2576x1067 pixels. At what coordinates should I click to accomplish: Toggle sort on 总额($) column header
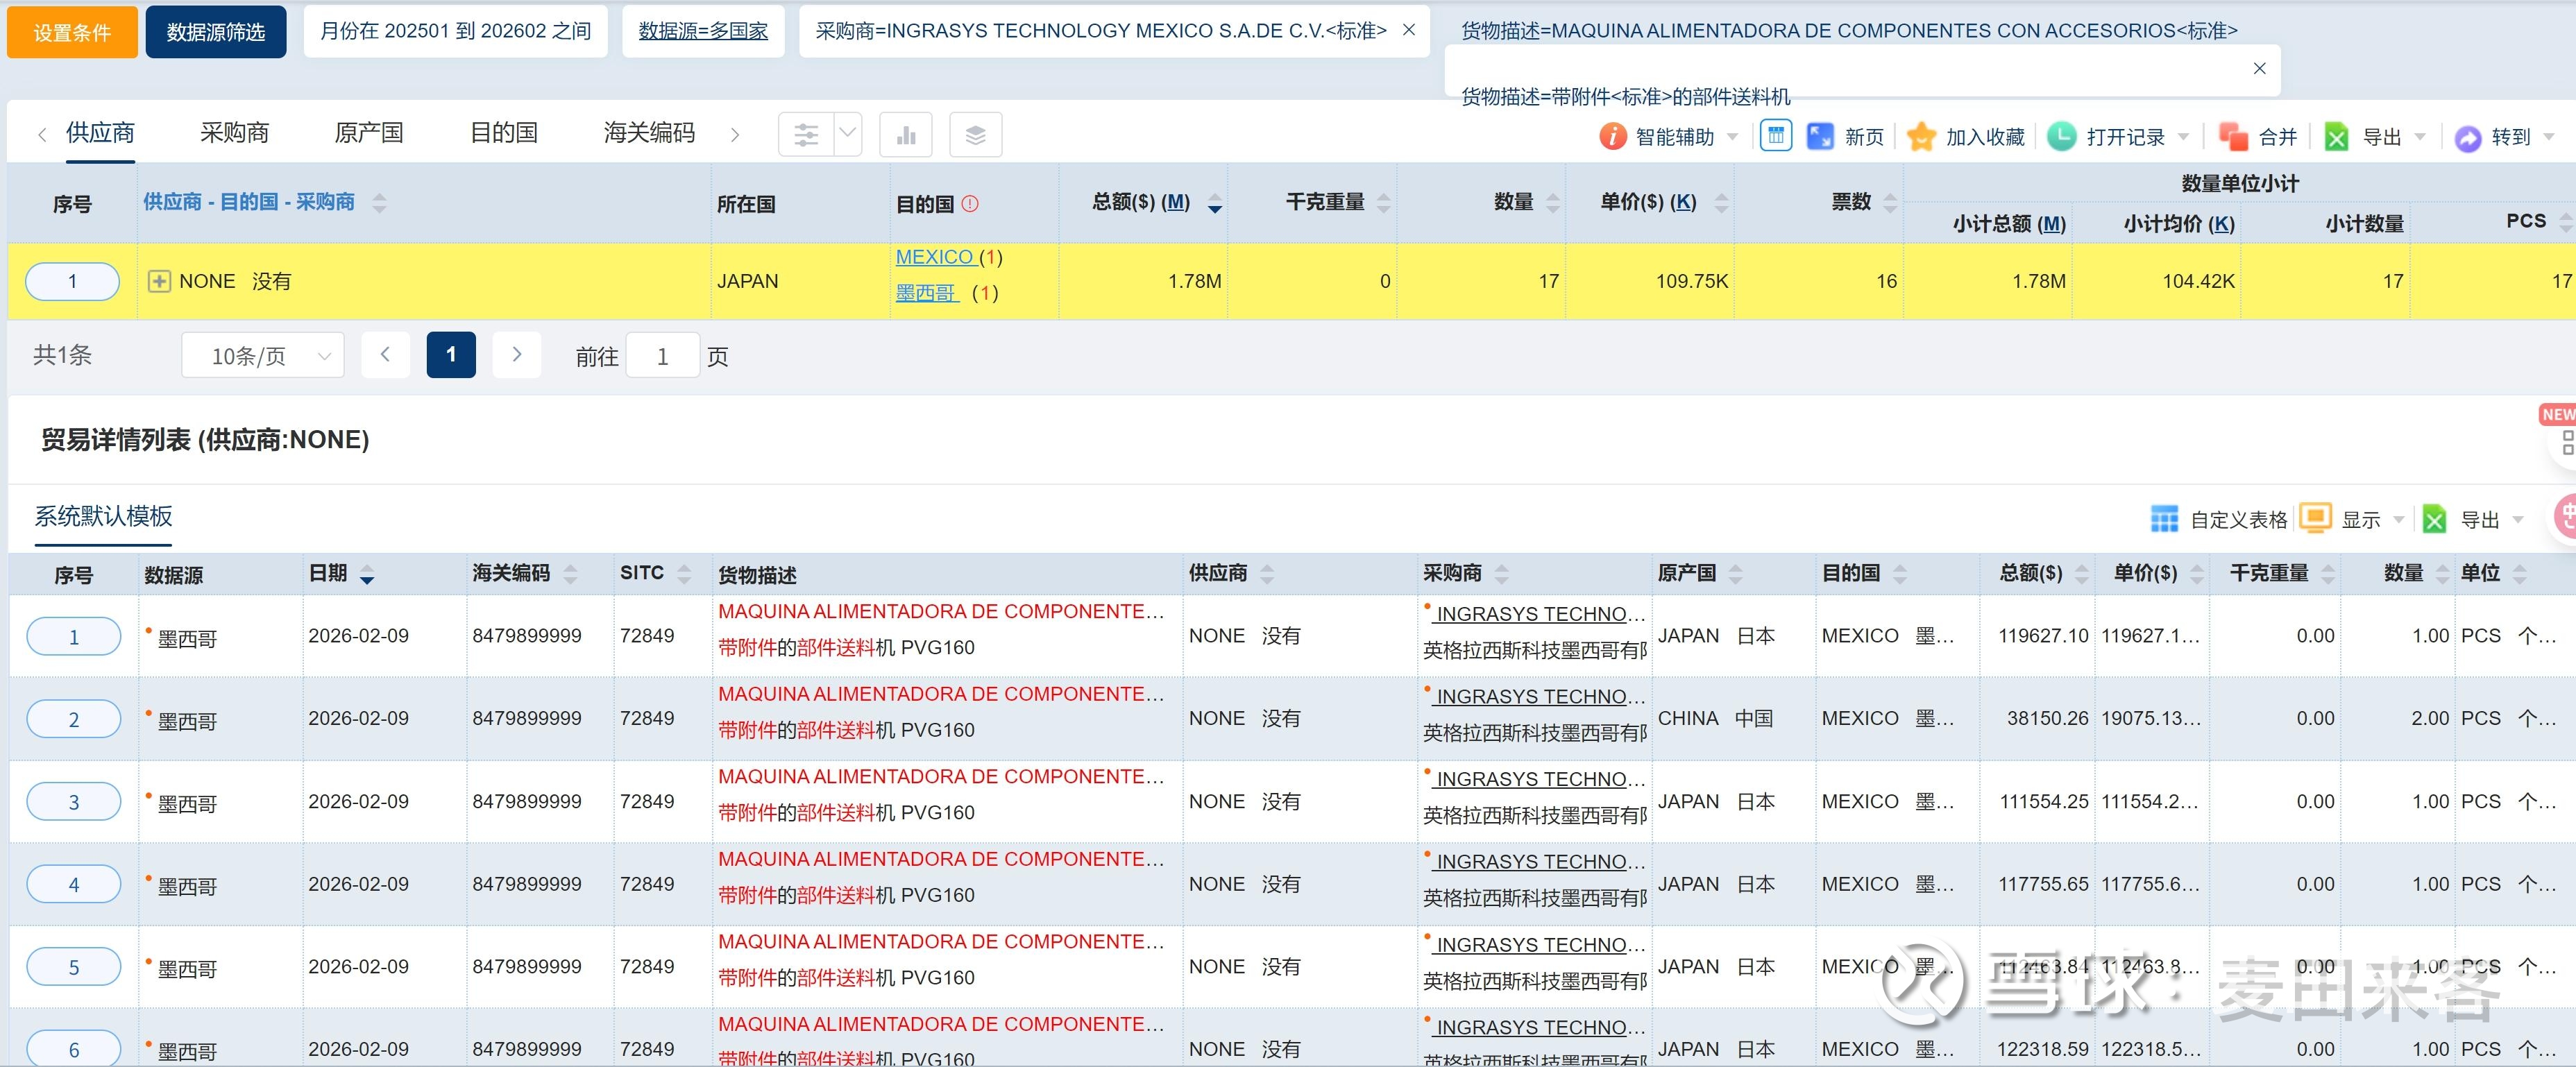point(1214,203)
